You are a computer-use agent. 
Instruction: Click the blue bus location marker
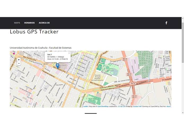click(57, 66)
